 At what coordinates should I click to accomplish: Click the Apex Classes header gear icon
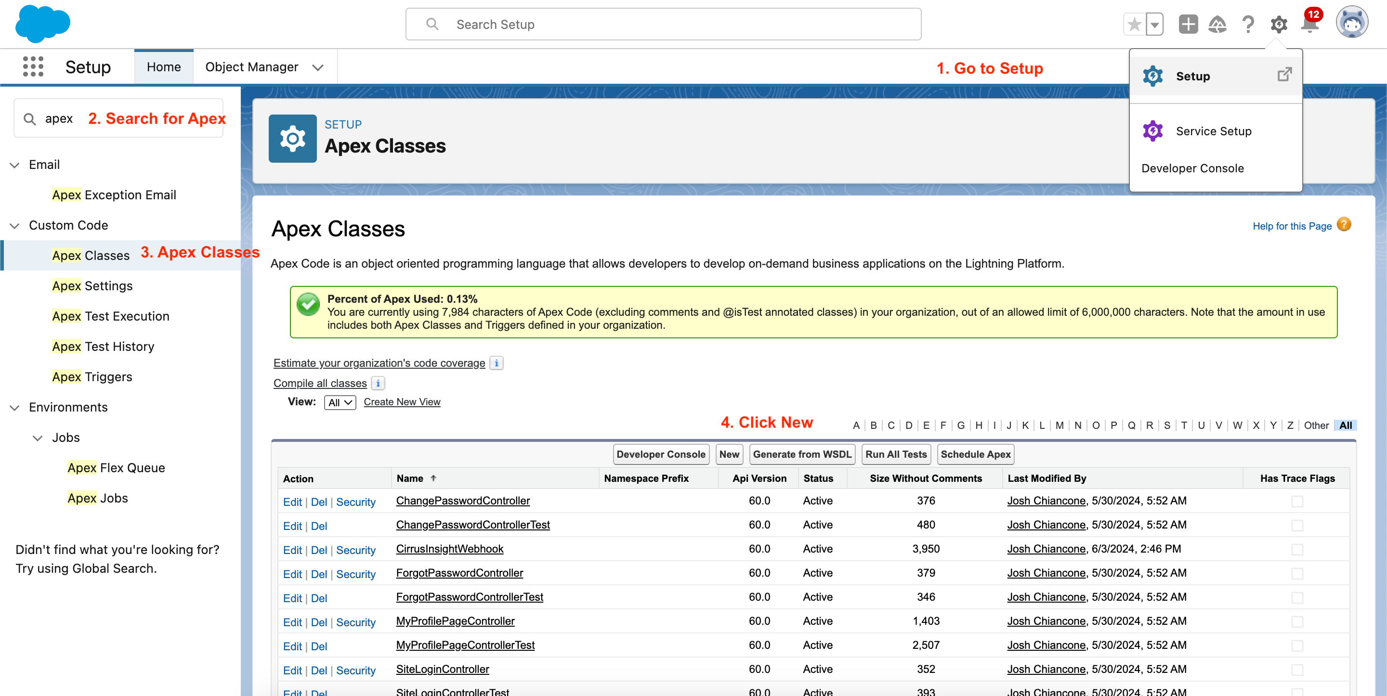point(292,138)
